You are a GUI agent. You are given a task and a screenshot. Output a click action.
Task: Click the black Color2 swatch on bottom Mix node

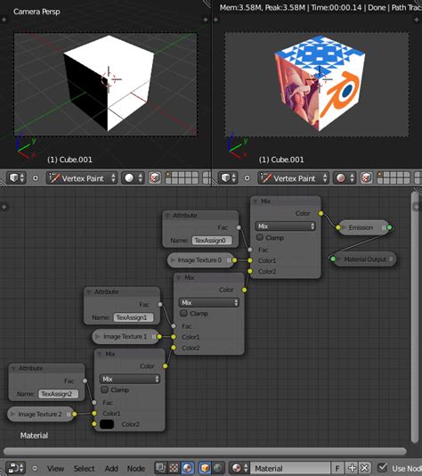[x=107, y=424]
